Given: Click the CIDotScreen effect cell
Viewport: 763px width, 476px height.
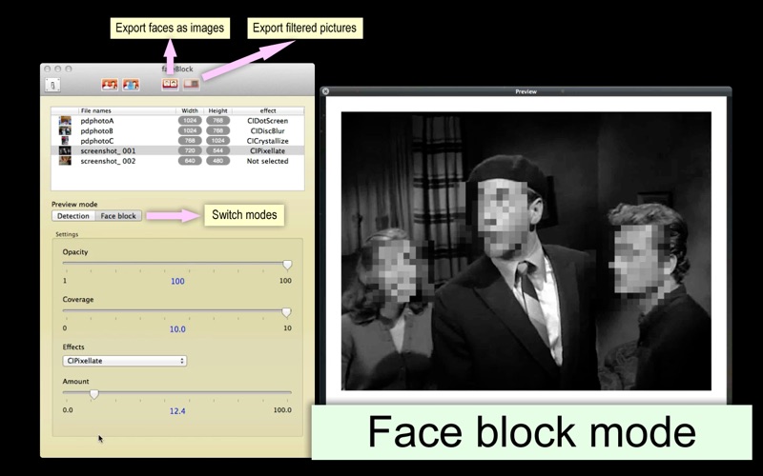Looking at the screenshot, I should coord(267,121).
